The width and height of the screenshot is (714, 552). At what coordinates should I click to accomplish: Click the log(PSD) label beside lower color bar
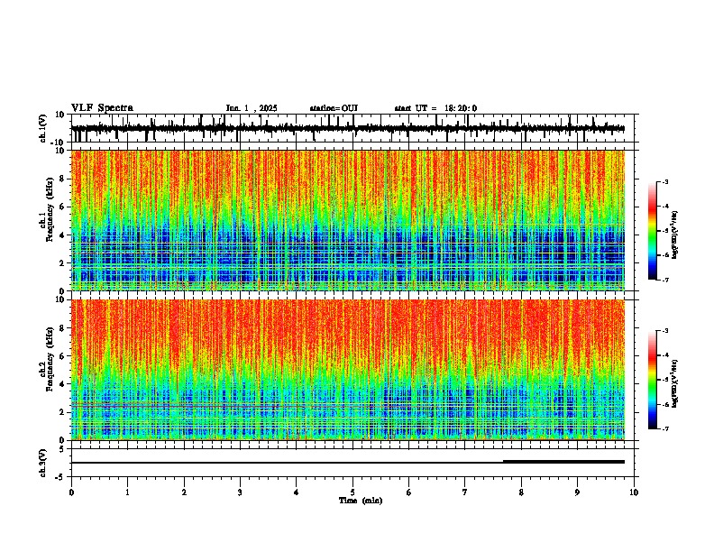(675, 383)
